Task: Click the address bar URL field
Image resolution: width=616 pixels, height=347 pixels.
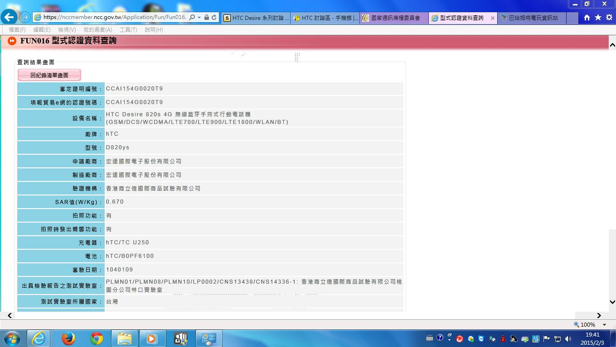Action: (x=115, y=18)
